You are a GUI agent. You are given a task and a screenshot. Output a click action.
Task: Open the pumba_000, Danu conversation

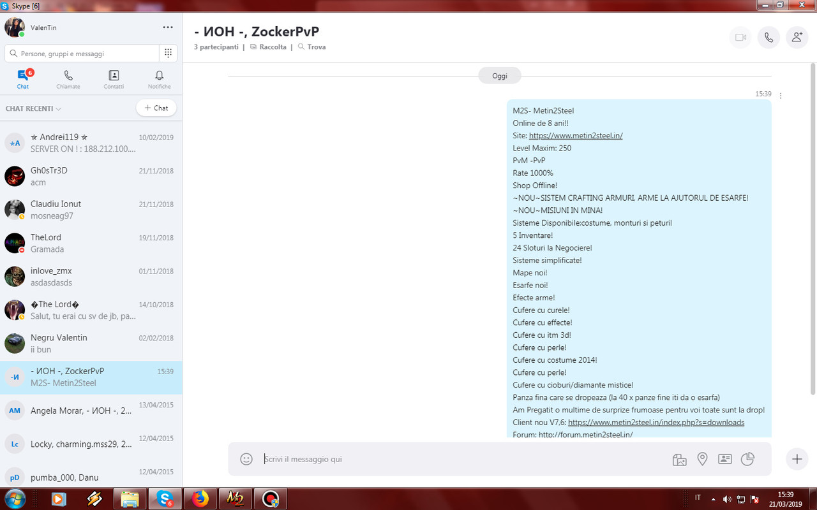(x=91, y=476)
